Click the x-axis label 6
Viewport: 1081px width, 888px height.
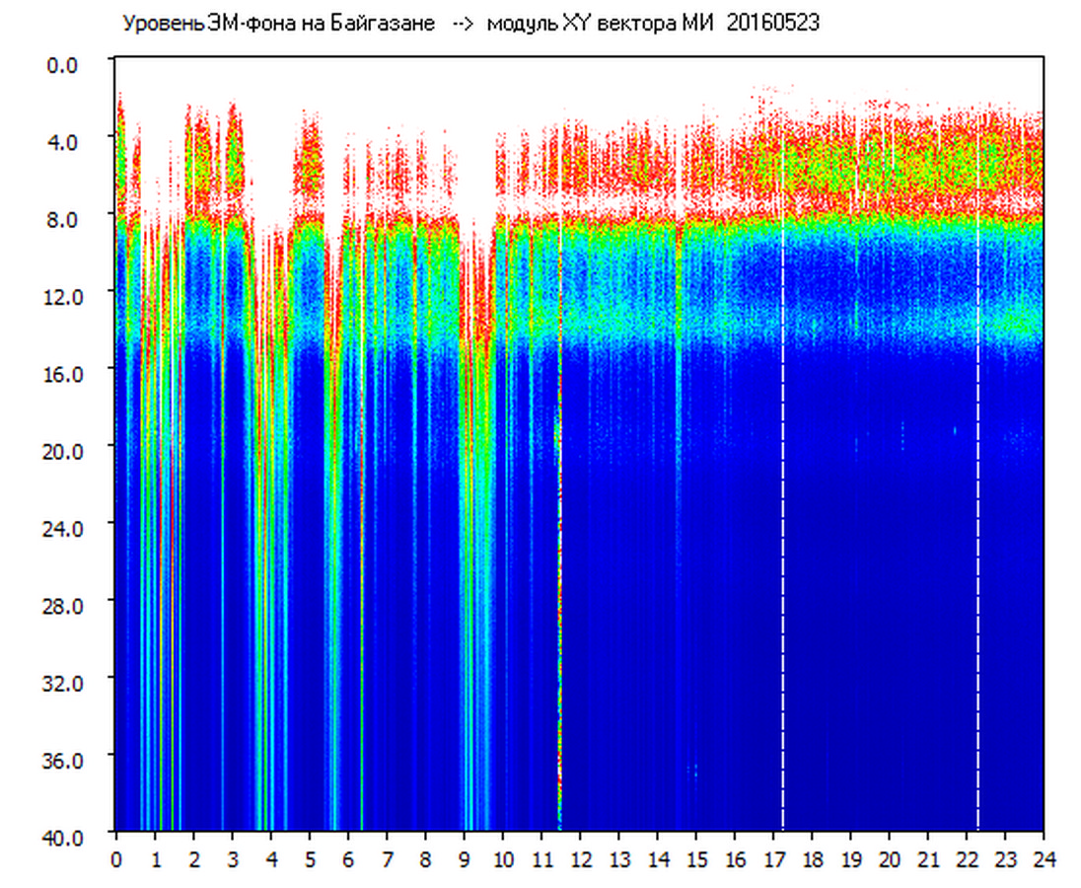click(348, 858)
